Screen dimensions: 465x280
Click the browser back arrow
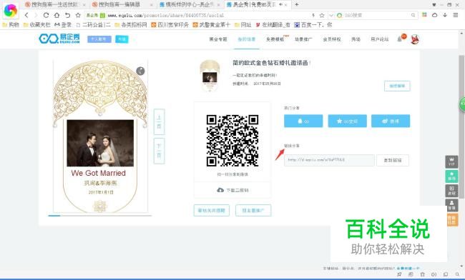coord(26,15)
